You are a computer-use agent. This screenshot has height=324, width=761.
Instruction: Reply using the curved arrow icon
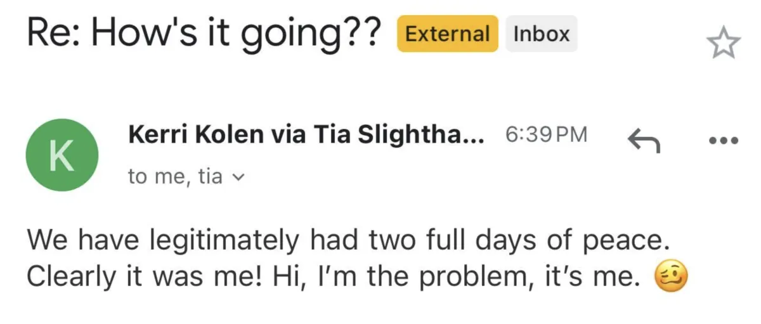pyautogui.click(x=643, y=140)
